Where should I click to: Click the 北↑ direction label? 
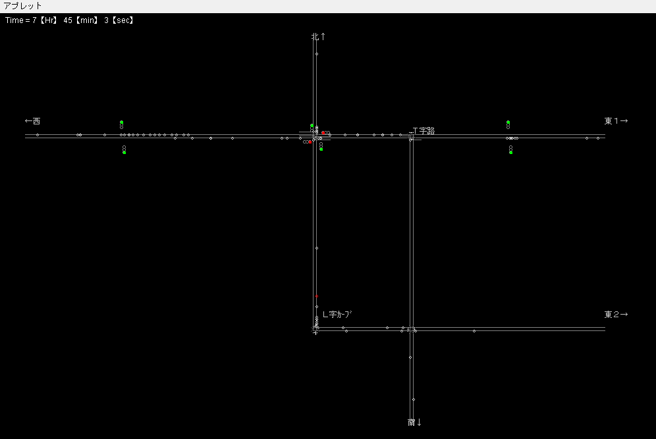318,37
